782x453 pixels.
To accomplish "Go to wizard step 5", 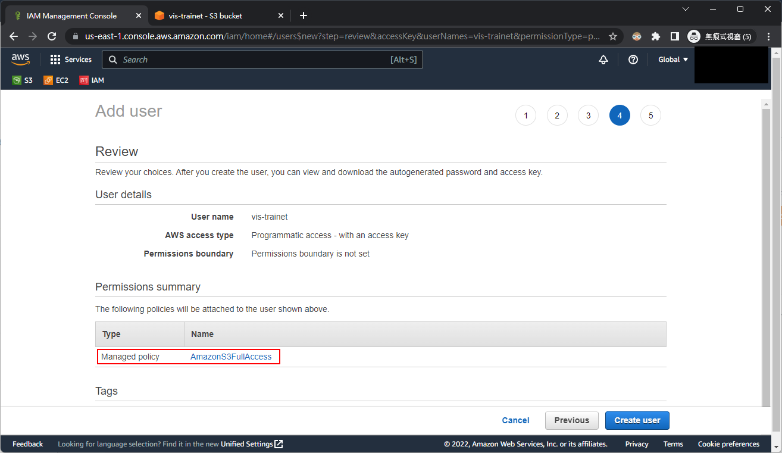I will [x=651, y=115].
